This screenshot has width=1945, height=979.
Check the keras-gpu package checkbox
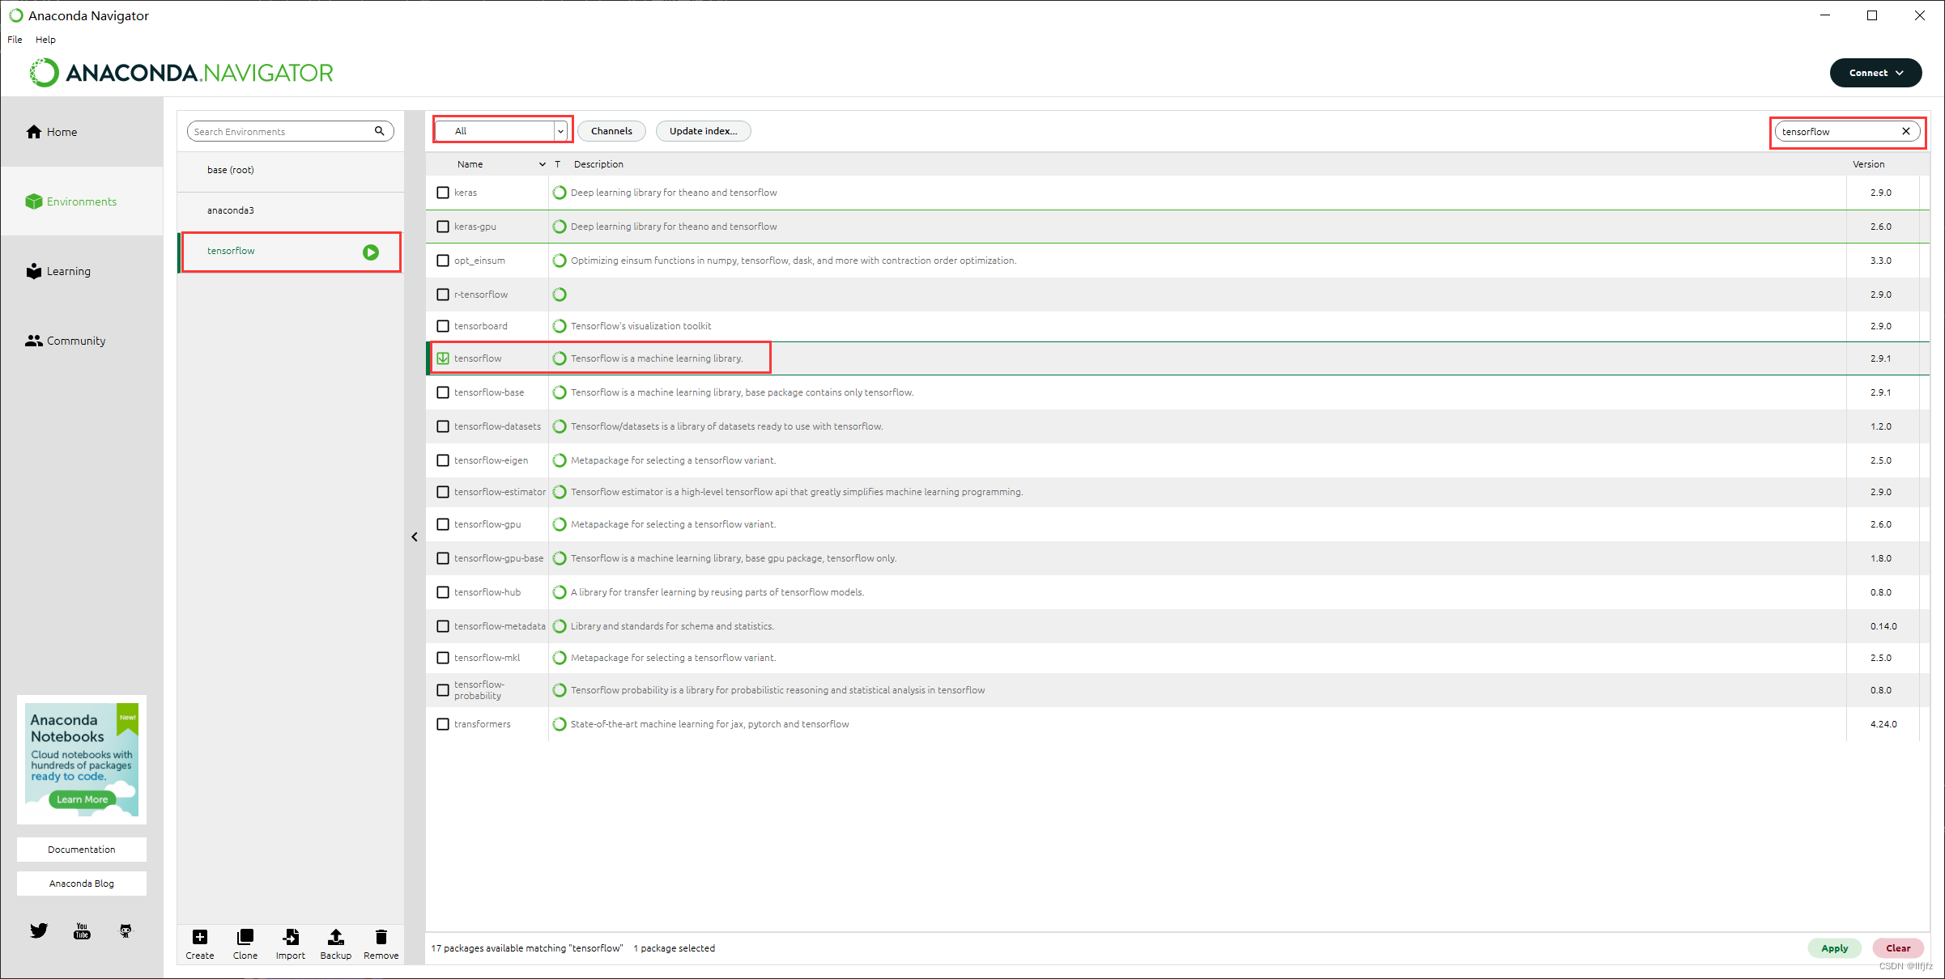(443, 227)
